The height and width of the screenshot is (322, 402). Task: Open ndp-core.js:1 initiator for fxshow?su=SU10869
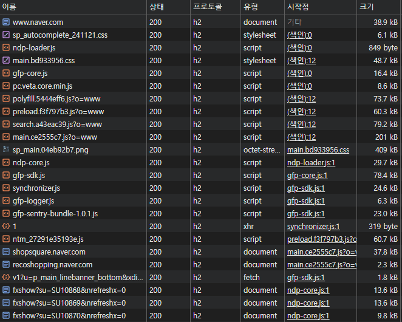click(x=308, y=303)
